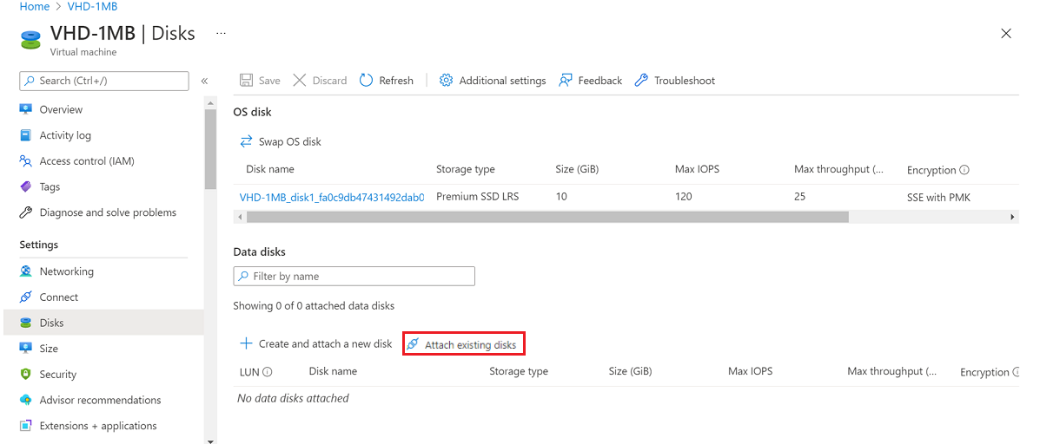The width and height of the screenshot is (1040, 444).
Task: Select Access control (IAM) menu item
Action: coord(86,161)
